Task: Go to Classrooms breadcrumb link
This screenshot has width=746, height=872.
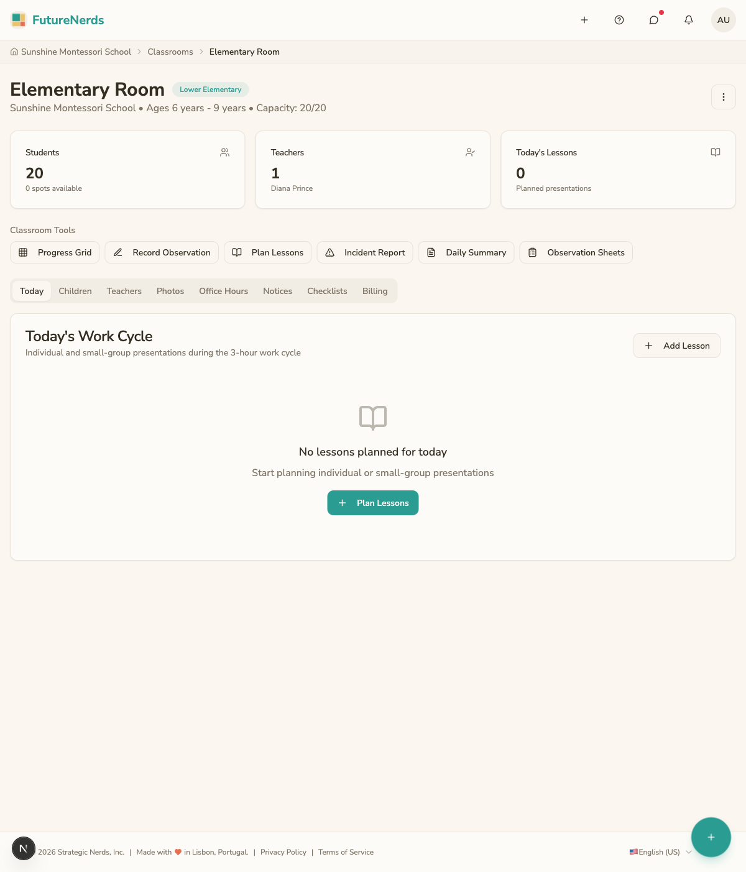Action: click(x=170, y=52)
